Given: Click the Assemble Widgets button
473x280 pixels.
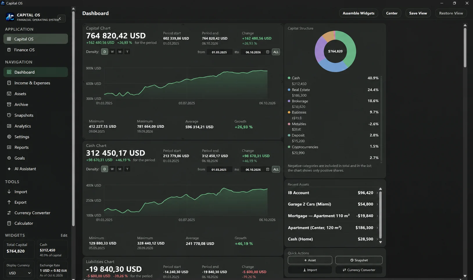Looking at the screenshot, I should click(x=359, y=13).
